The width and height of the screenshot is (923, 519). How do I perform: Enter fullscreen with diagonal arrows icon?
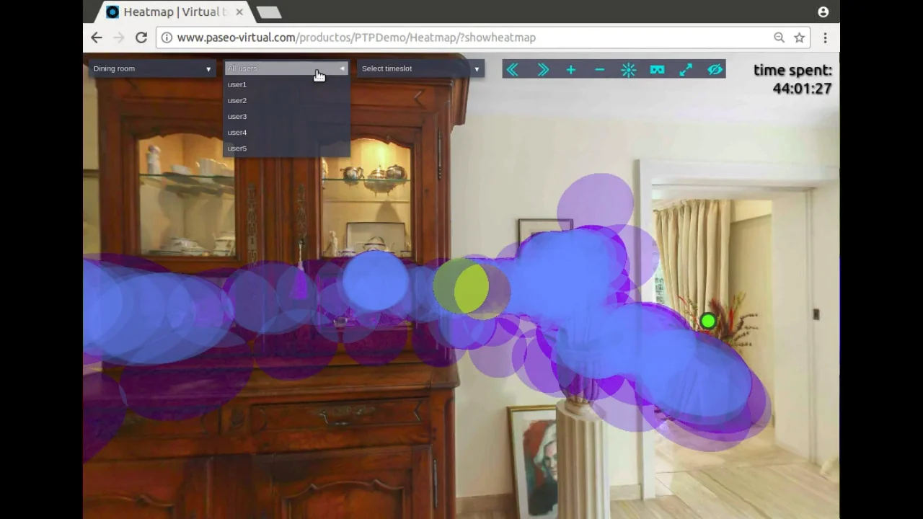[686, 69]
